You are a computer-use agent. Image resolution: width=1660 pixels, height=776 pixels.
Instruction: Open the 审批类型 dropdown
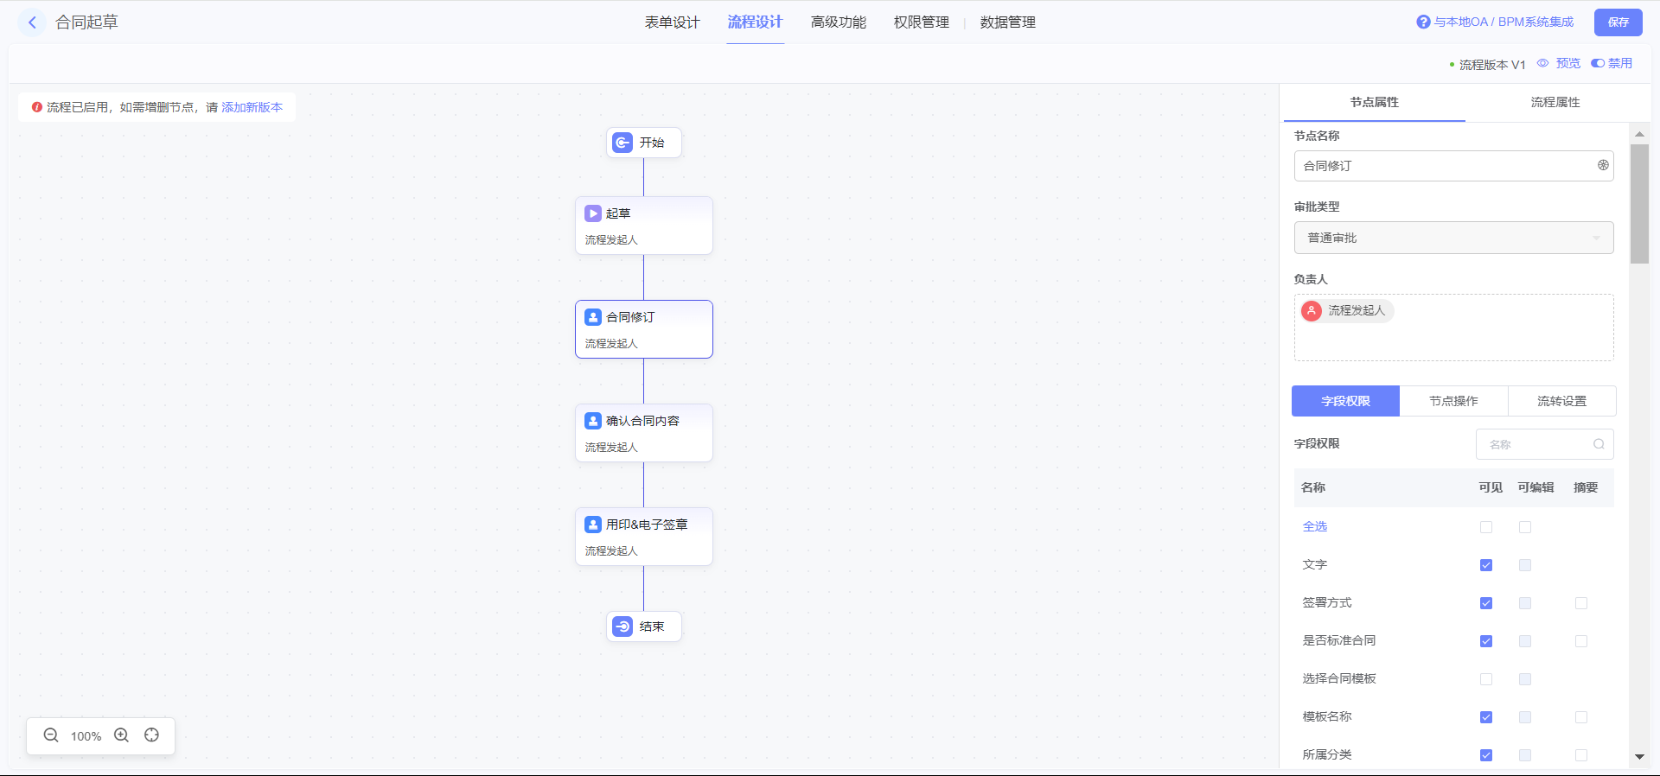(1453, 238)
